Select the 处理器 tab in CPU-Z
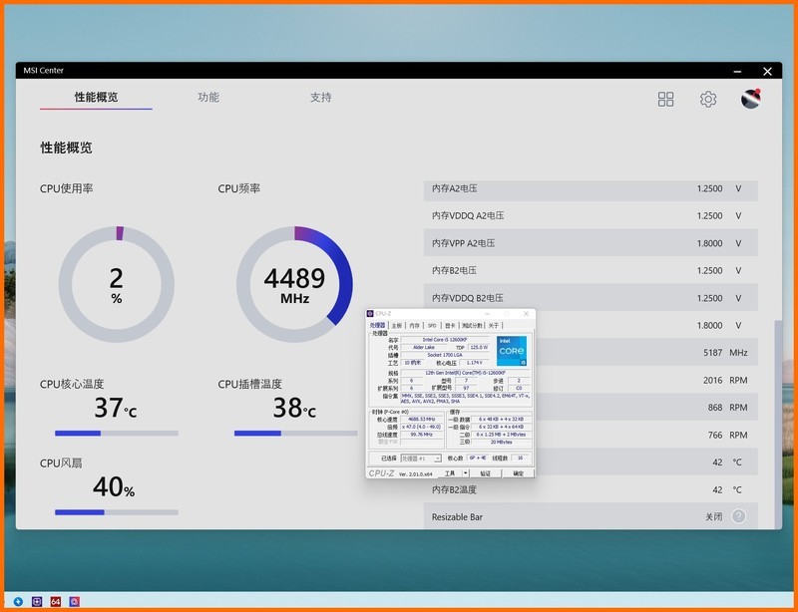This screenshot has width=798, height=612. click(x=378, y=325)
